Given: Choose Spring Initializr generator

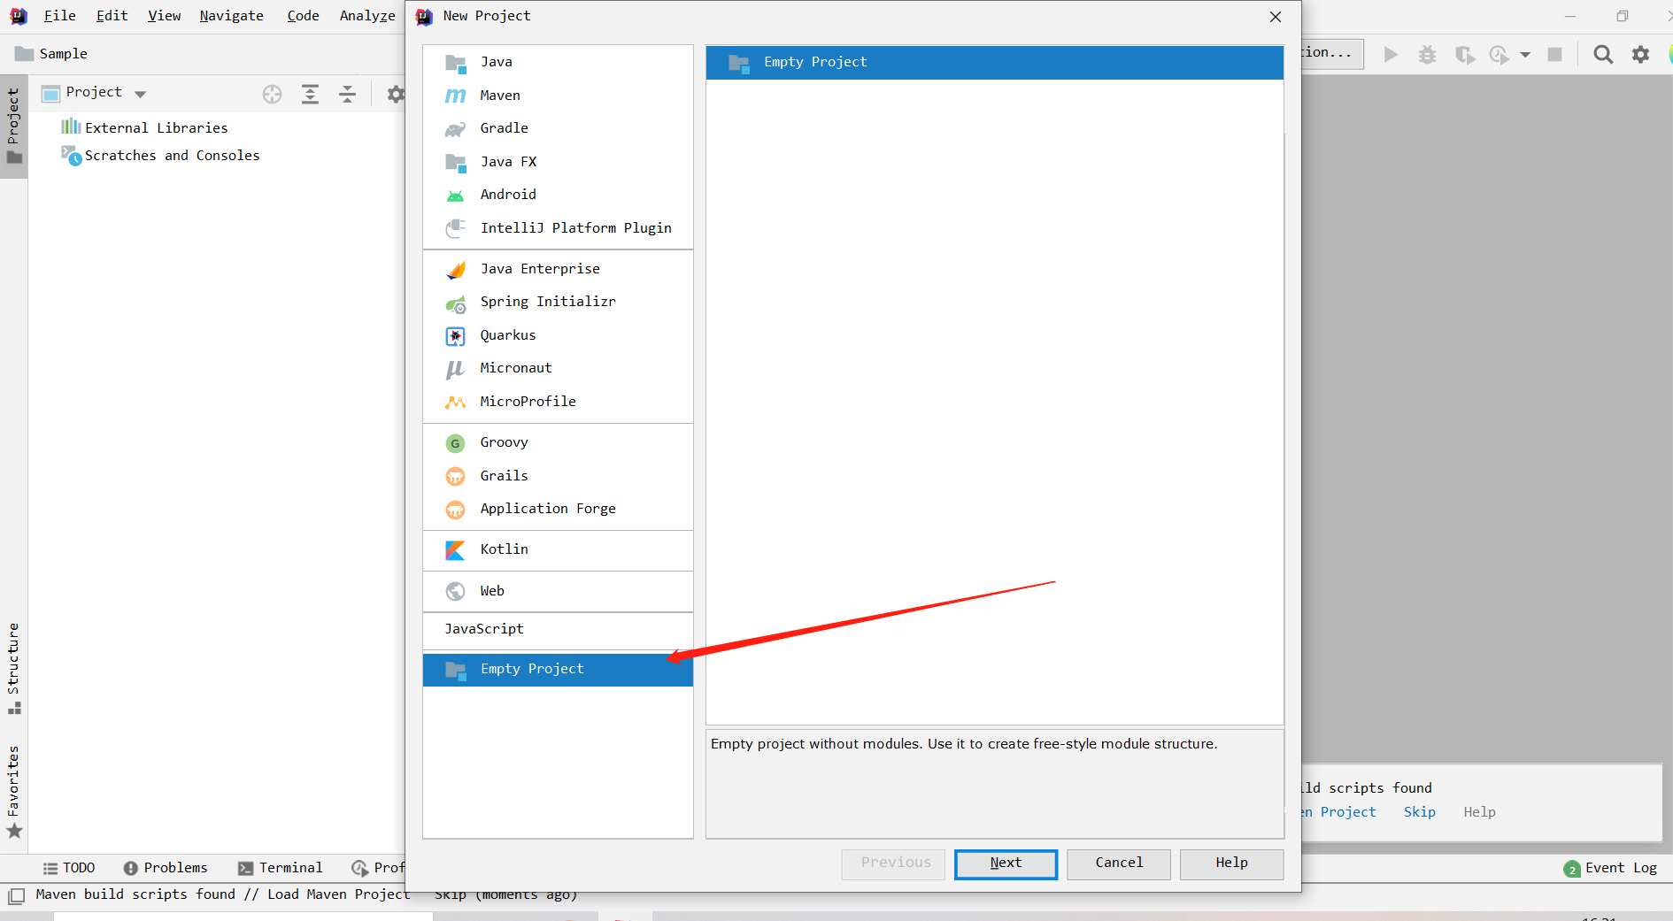Looking at the screenshot, I should [558, 302].
